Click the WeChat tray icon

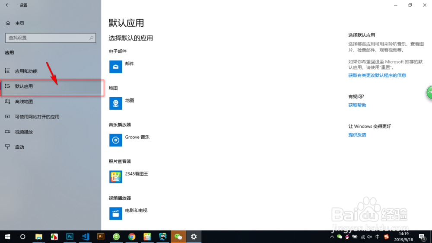point(340,237)
